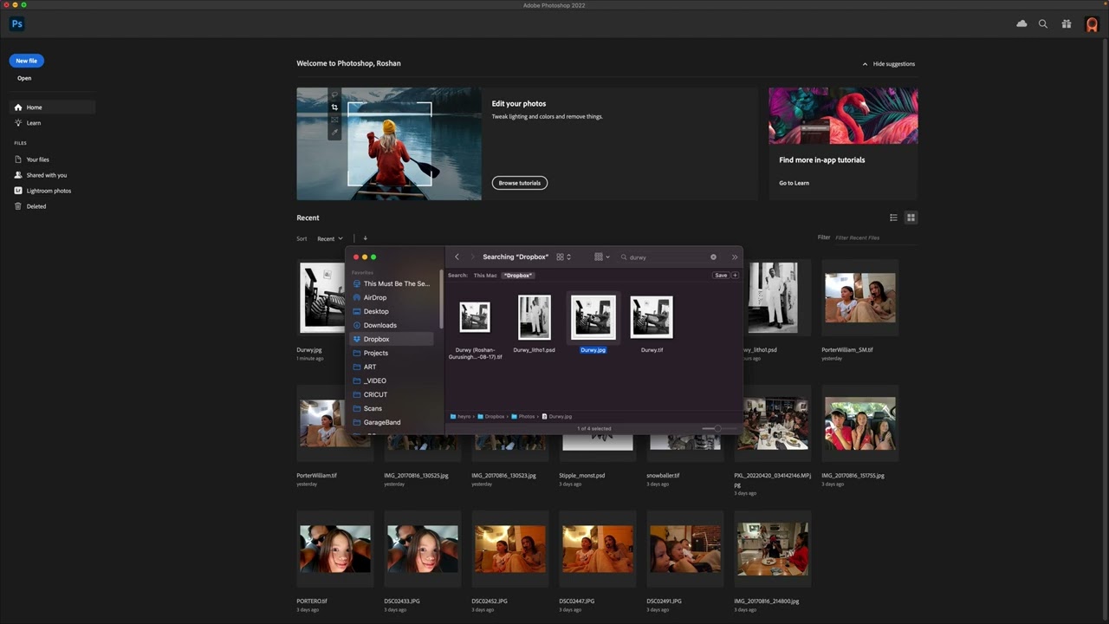1109x624 pixels.
Task: Switch recent files to grid view
Action: pos(911,218)
